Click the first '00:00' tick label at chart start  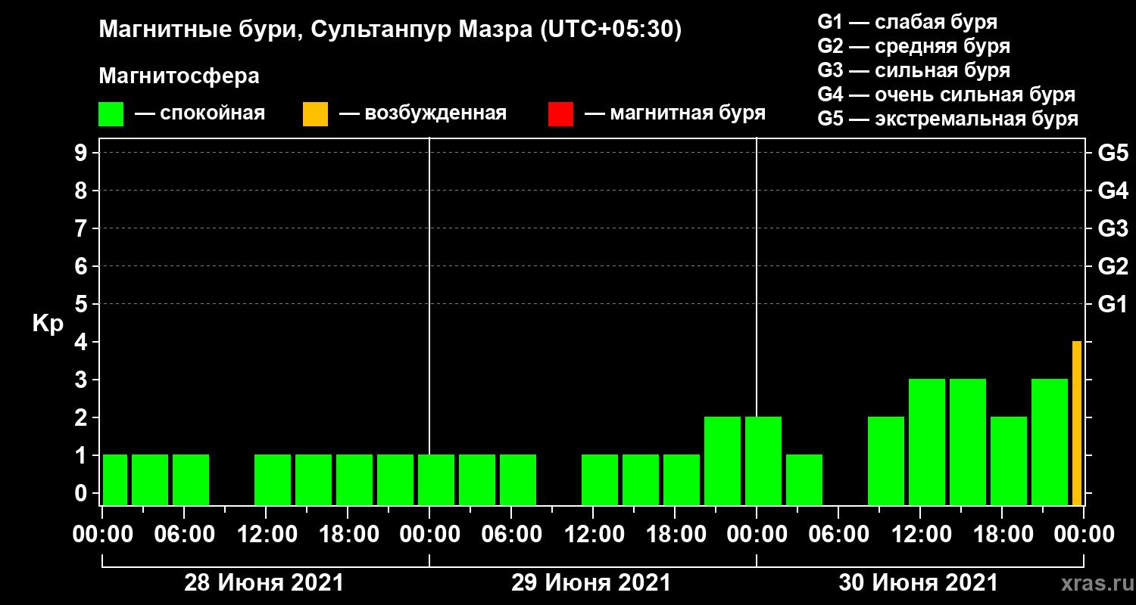(102, 534)
